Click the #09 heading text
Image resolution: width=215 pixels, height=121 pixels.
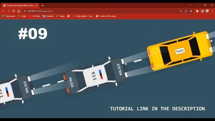pyautogui.click(x=33, y=34)
